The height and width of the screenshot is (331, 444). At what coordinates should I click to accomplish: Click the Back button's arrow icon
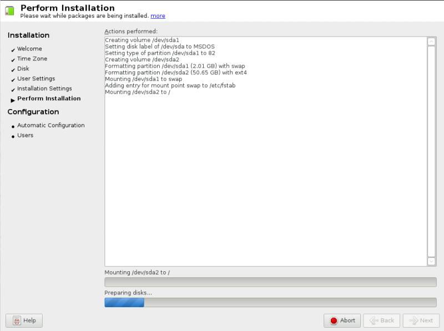[374, 320]
